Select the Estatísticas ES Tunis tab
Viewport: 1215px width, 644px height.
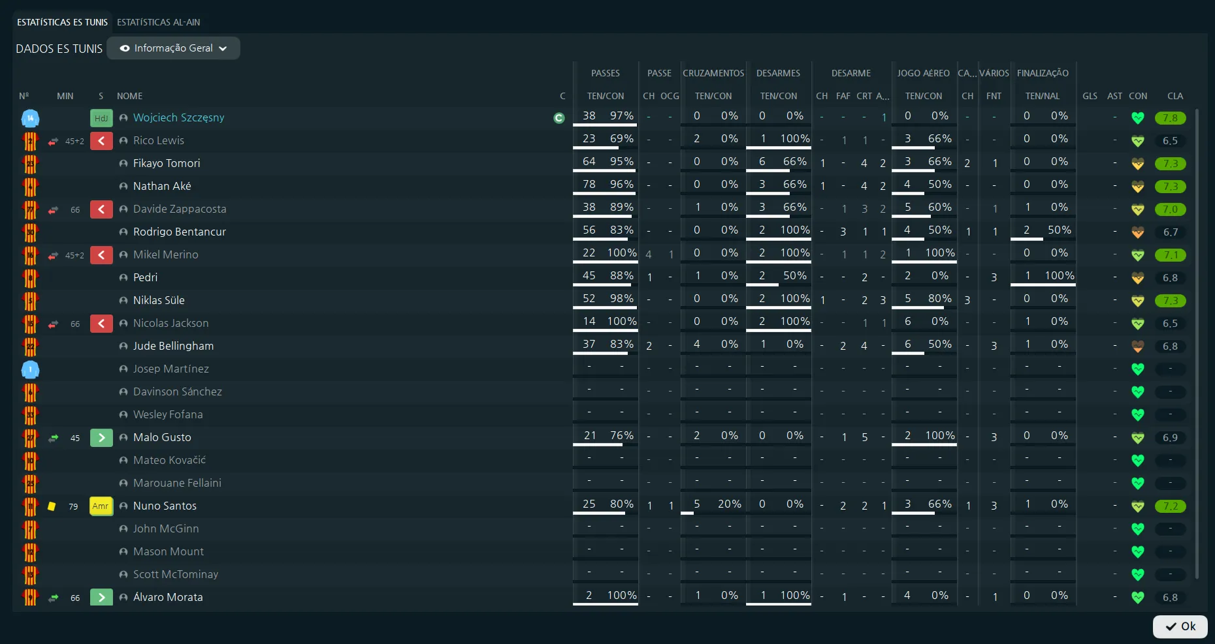pos(62,22)
